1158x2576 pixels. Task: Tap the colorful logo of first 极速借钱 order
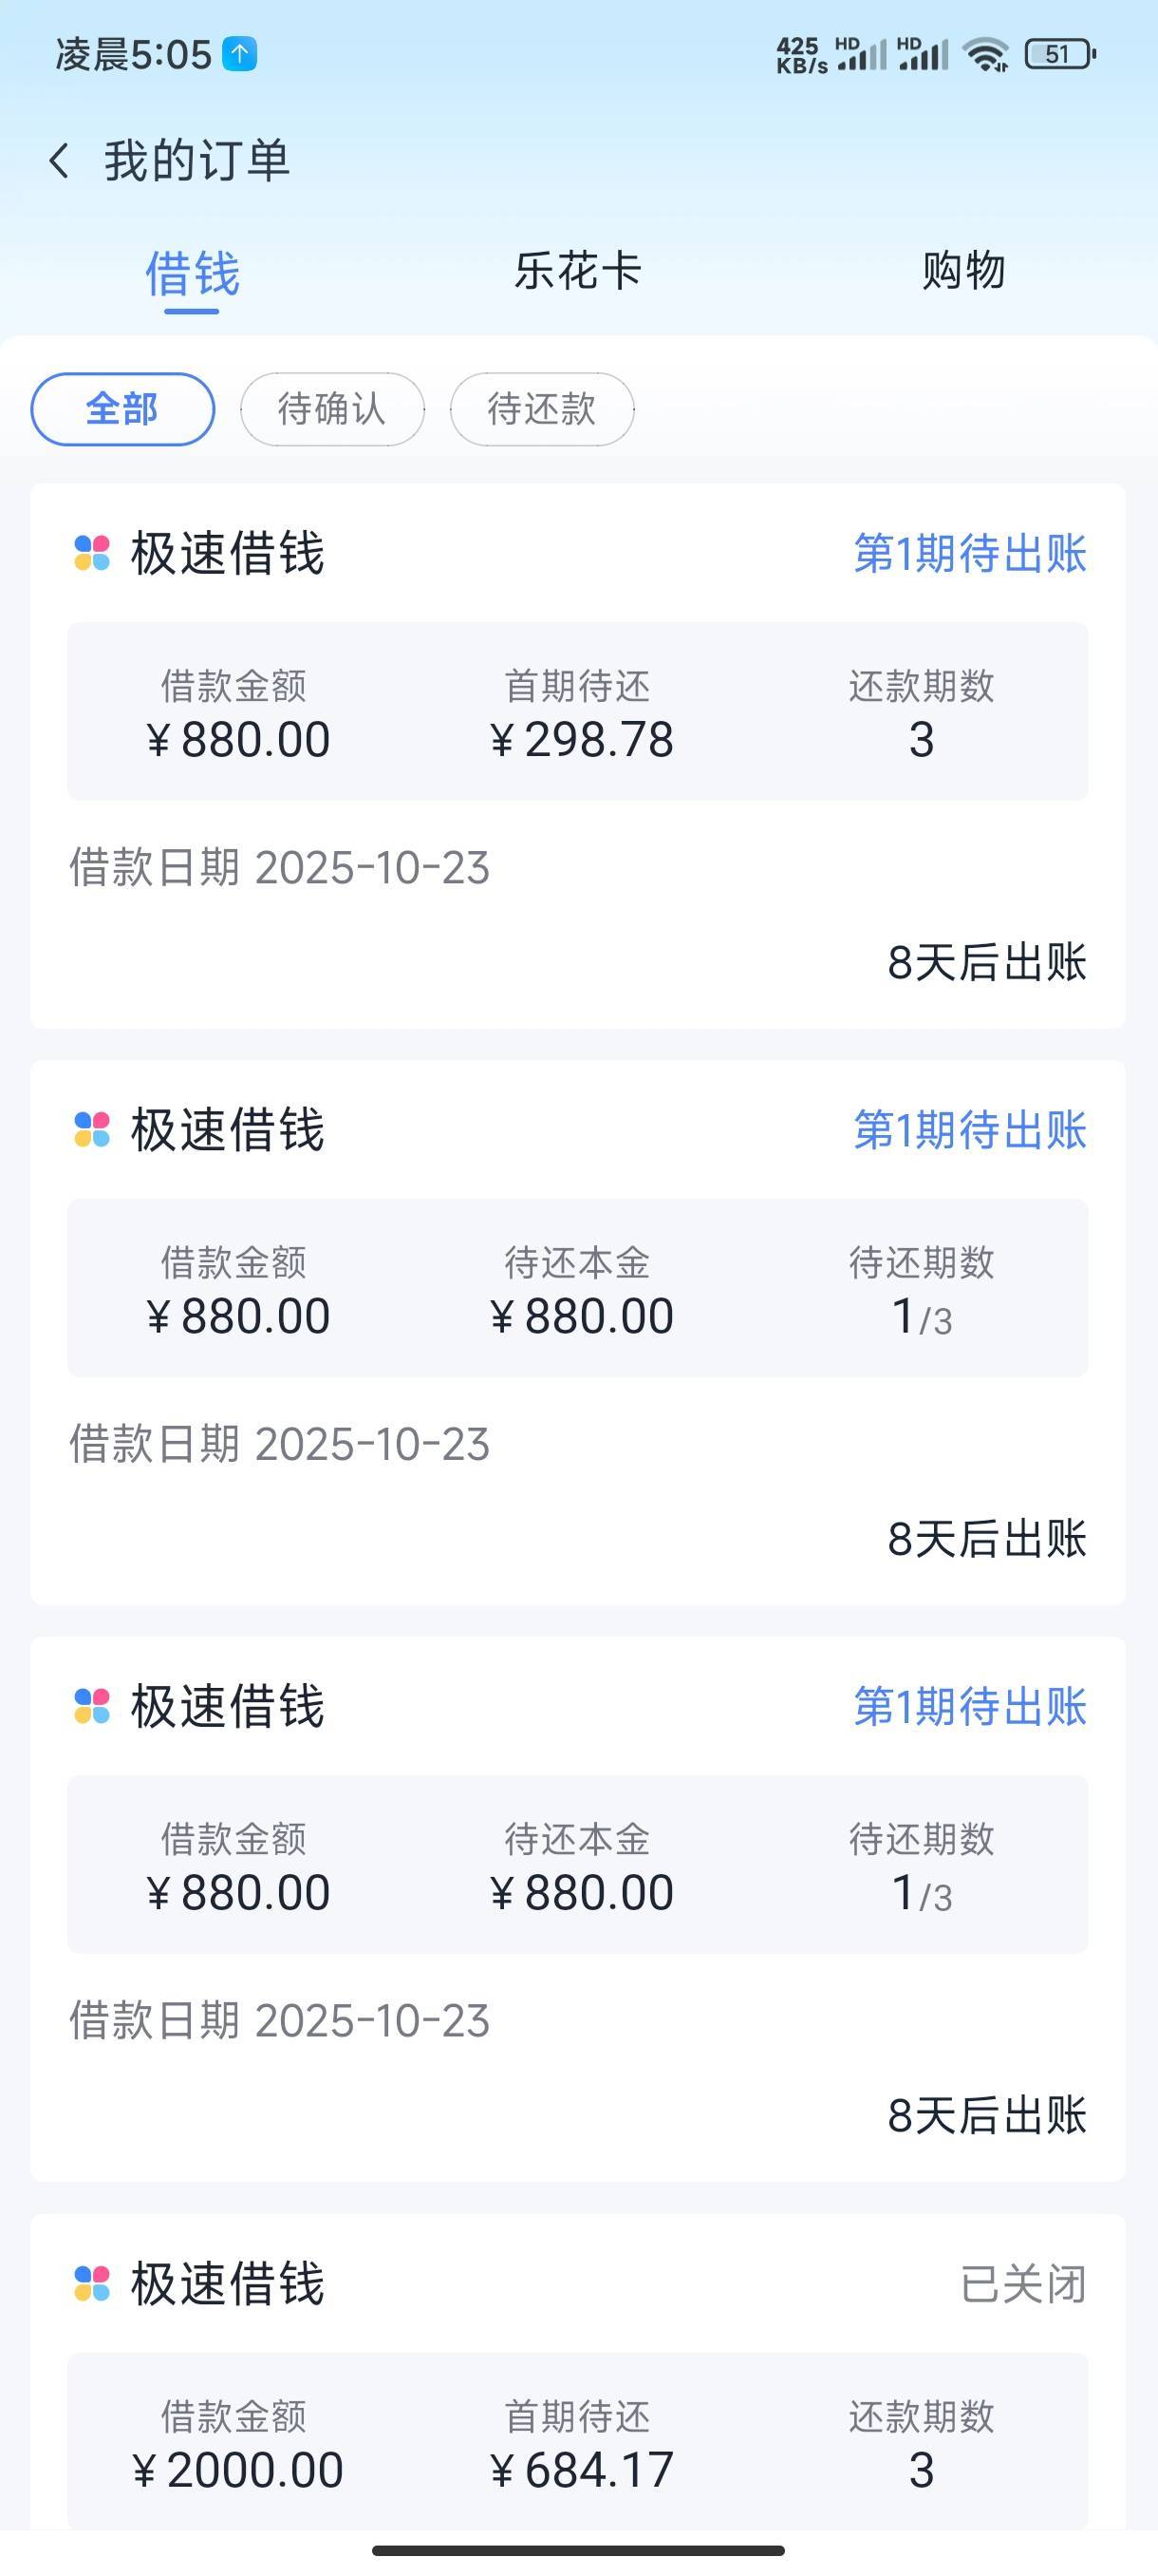click(92, 553)
